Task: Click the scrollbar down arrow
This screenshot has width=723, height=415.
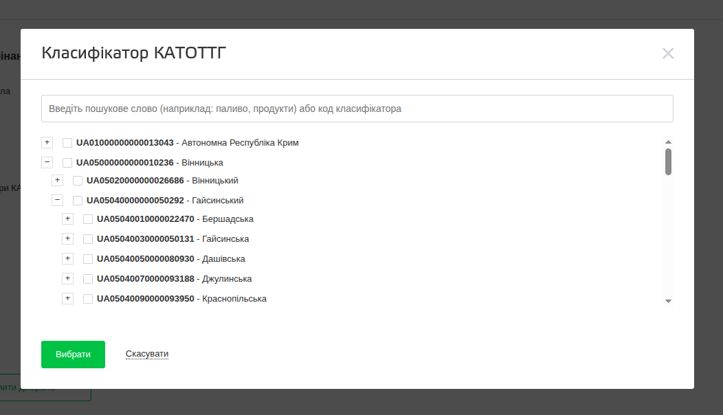Action: click(668, 301)
